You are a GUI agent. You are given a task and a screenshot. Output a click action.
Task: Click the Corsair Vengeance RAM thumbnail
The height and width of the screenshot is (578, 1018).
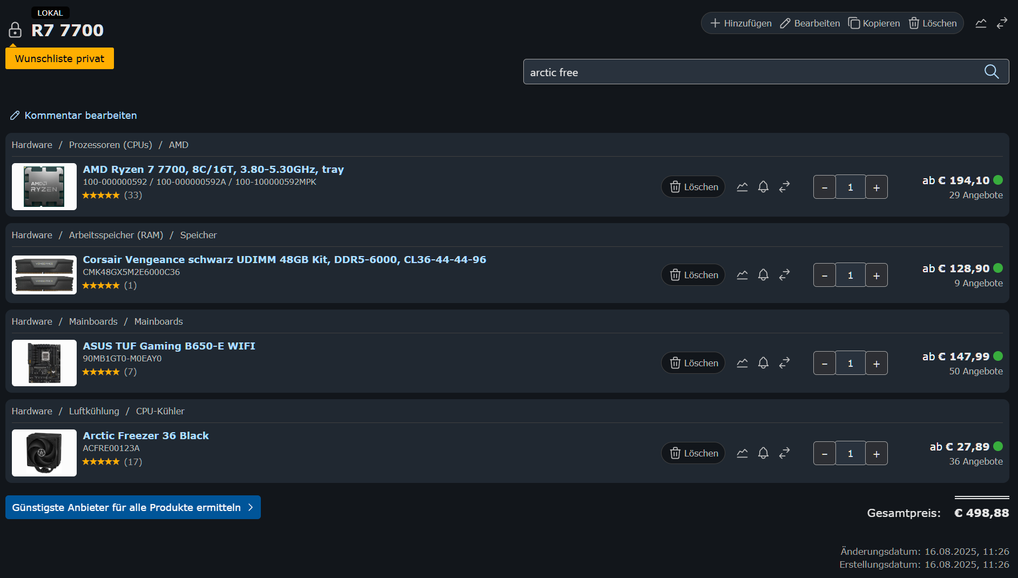point(44,275)
